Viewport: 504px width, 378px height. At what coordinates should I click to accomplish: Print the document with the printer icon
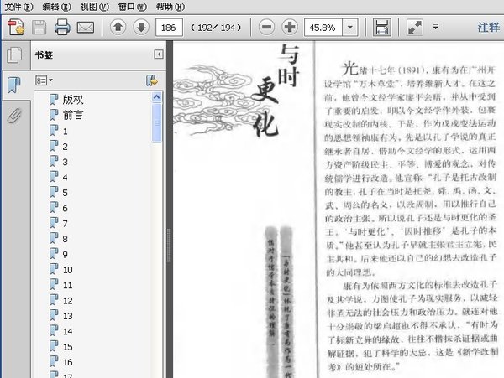(x=62, y=28)
